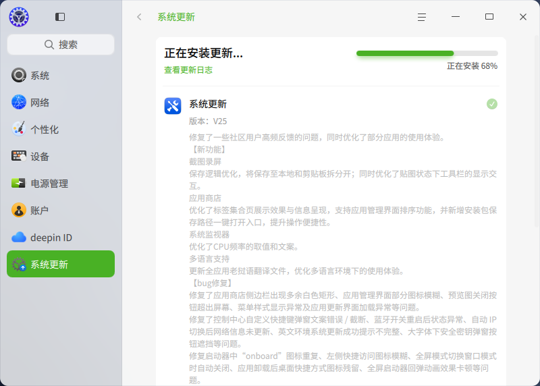Open the hamburger main menu
The image size is (540, 386).
pos(421,17)
